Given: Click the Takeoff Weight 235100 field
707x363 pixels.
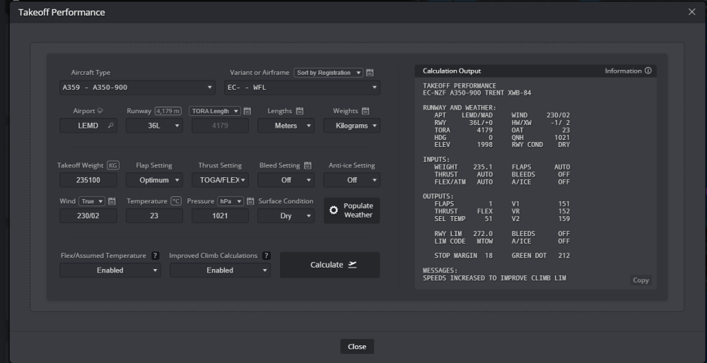Looking at the screenshot, I should (x=88, y=180).
